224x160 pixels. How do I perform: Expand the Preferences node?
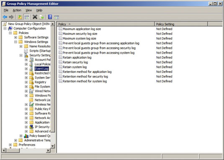10,145
